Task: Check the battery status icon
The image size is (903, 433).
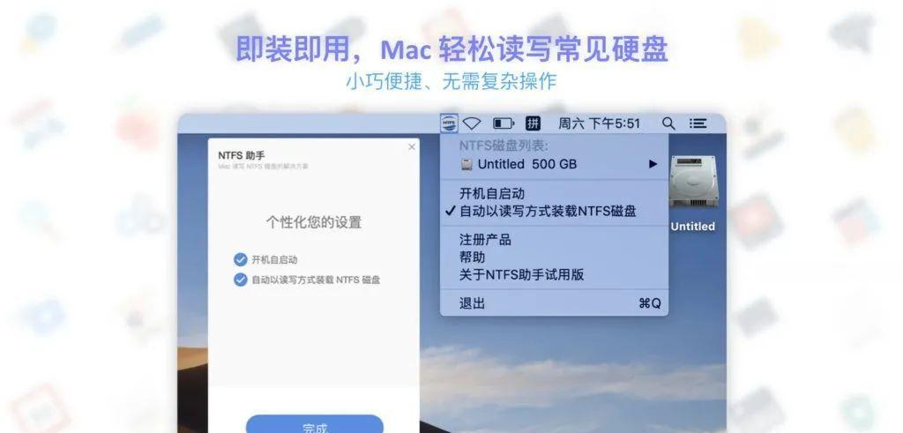Action: (x=504, y=123)
